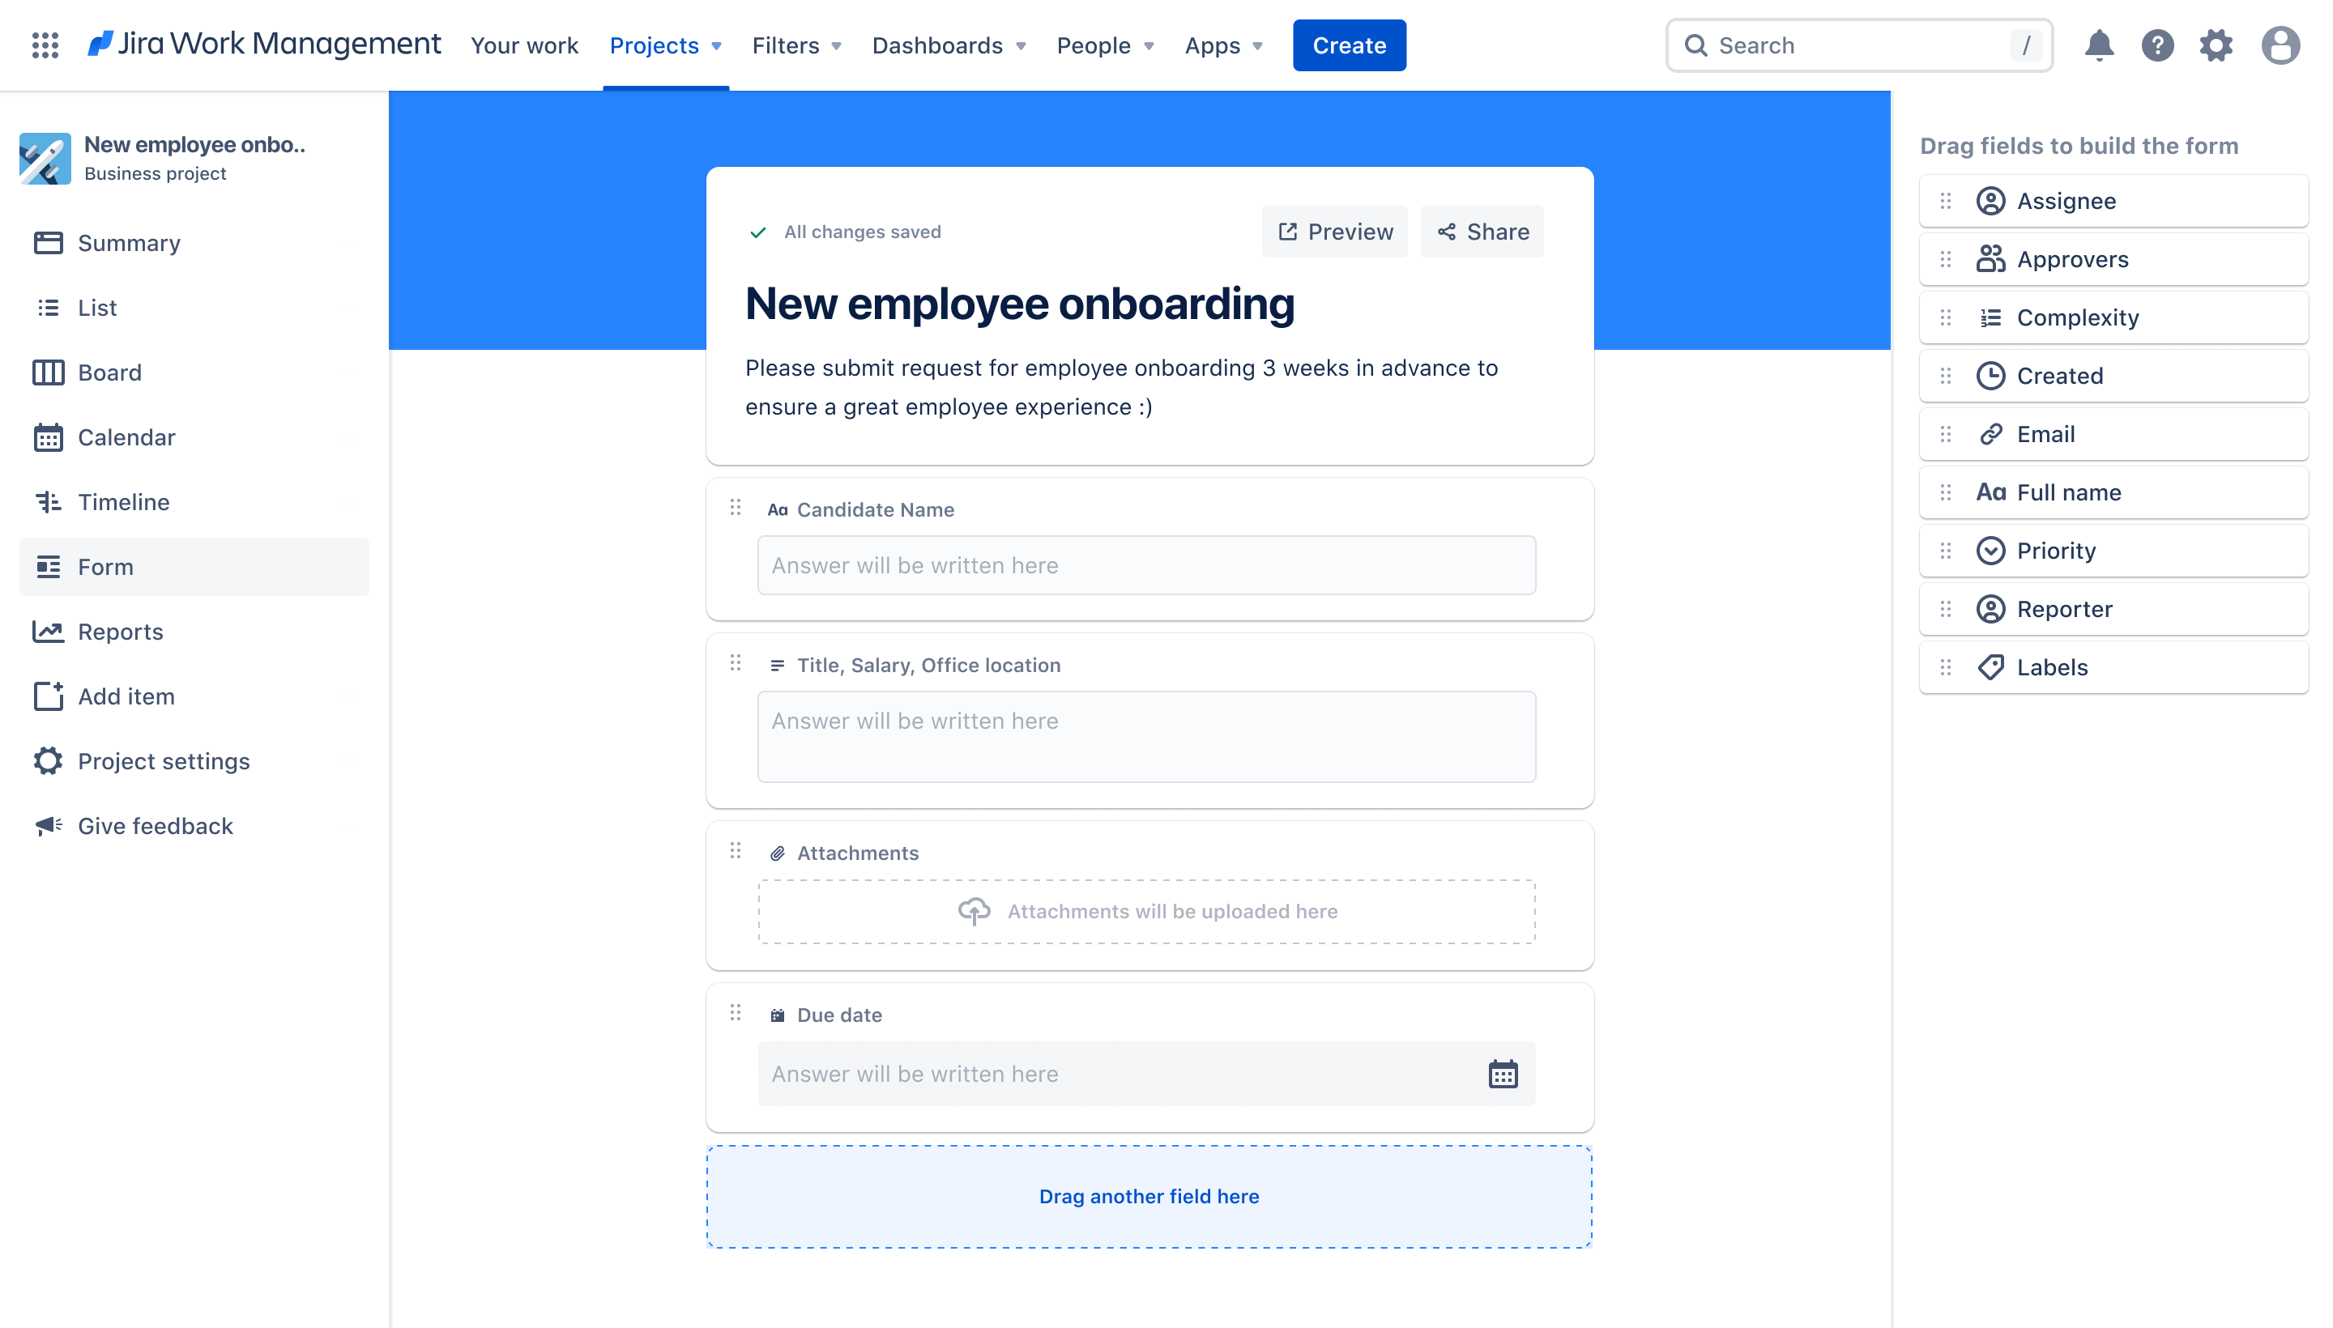
Task: Click the List view icon
Action: tap(46, 306)
